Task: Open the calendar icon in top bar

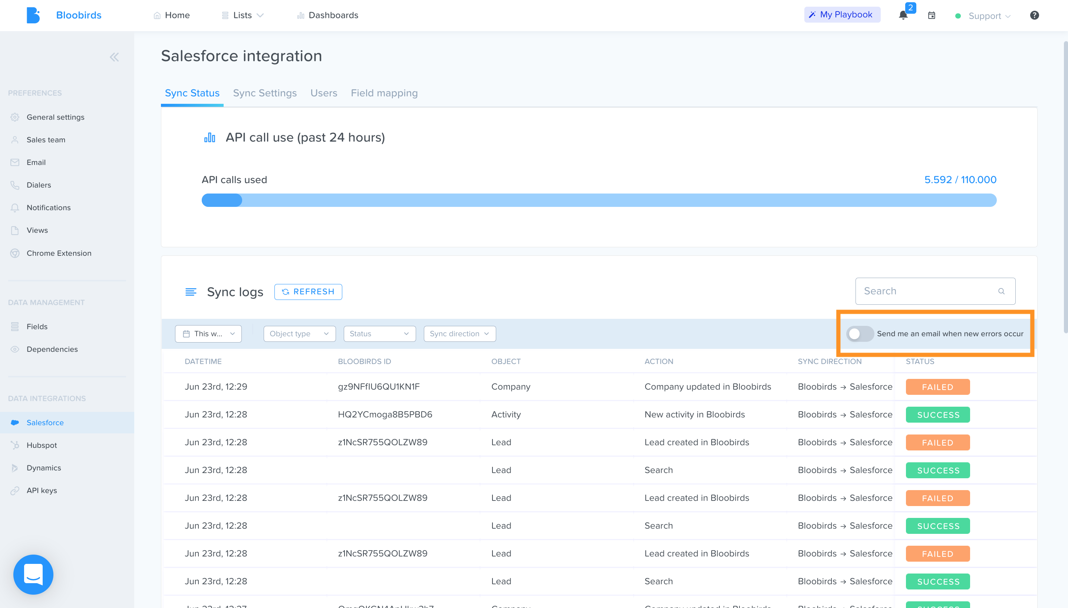Action: coord(932,16)
